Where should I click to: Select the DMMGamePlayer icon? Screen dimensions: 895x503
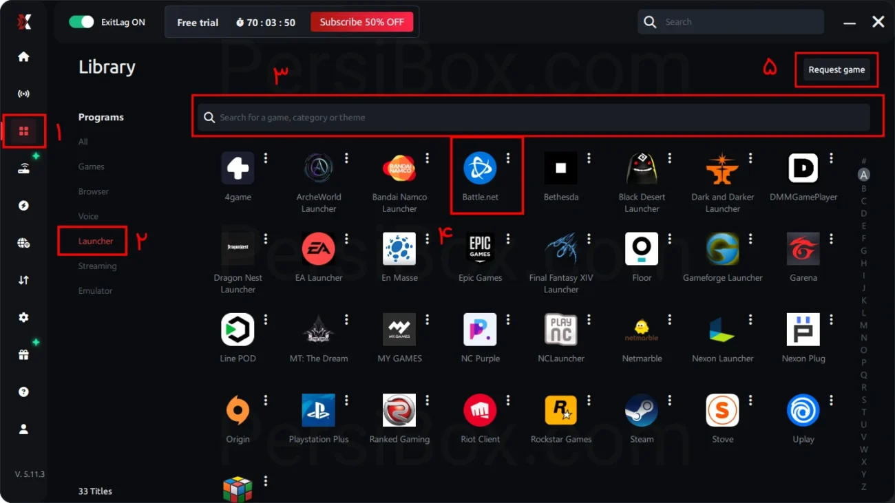803,168
